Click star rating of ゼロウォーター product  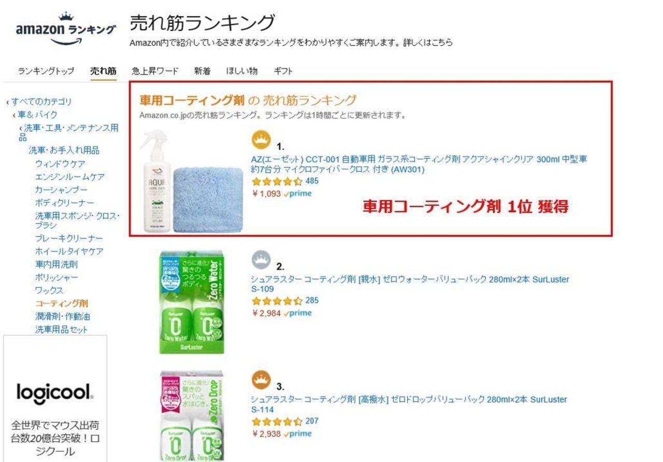(x=277, y=301)
